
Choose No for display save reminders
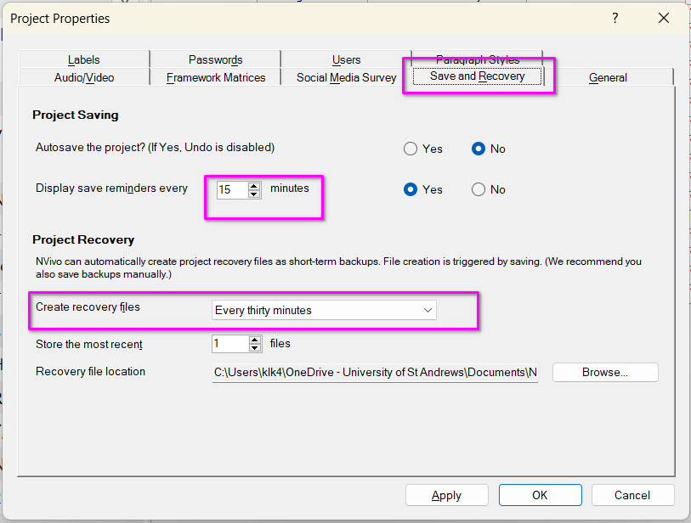point(479,189)
